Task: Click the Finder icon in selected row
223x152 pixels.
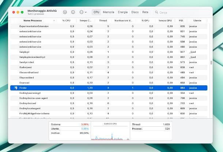Action: coord(16,88)
